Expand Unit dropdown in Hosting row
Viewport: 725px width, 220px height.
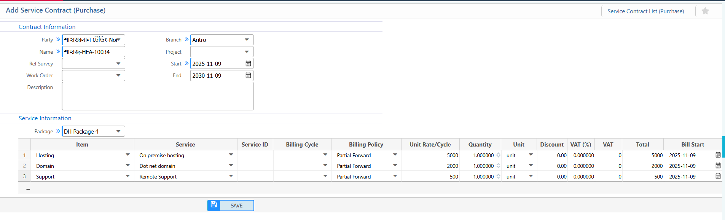(531, 155)
